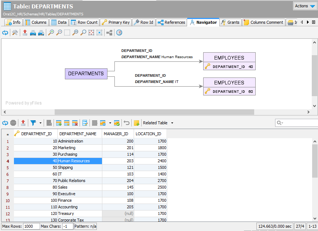The width and height of the screenshot is (318, 231).
Task: Click data grid vertical scrollbar thumb
Action: click(x=315, y=161)
